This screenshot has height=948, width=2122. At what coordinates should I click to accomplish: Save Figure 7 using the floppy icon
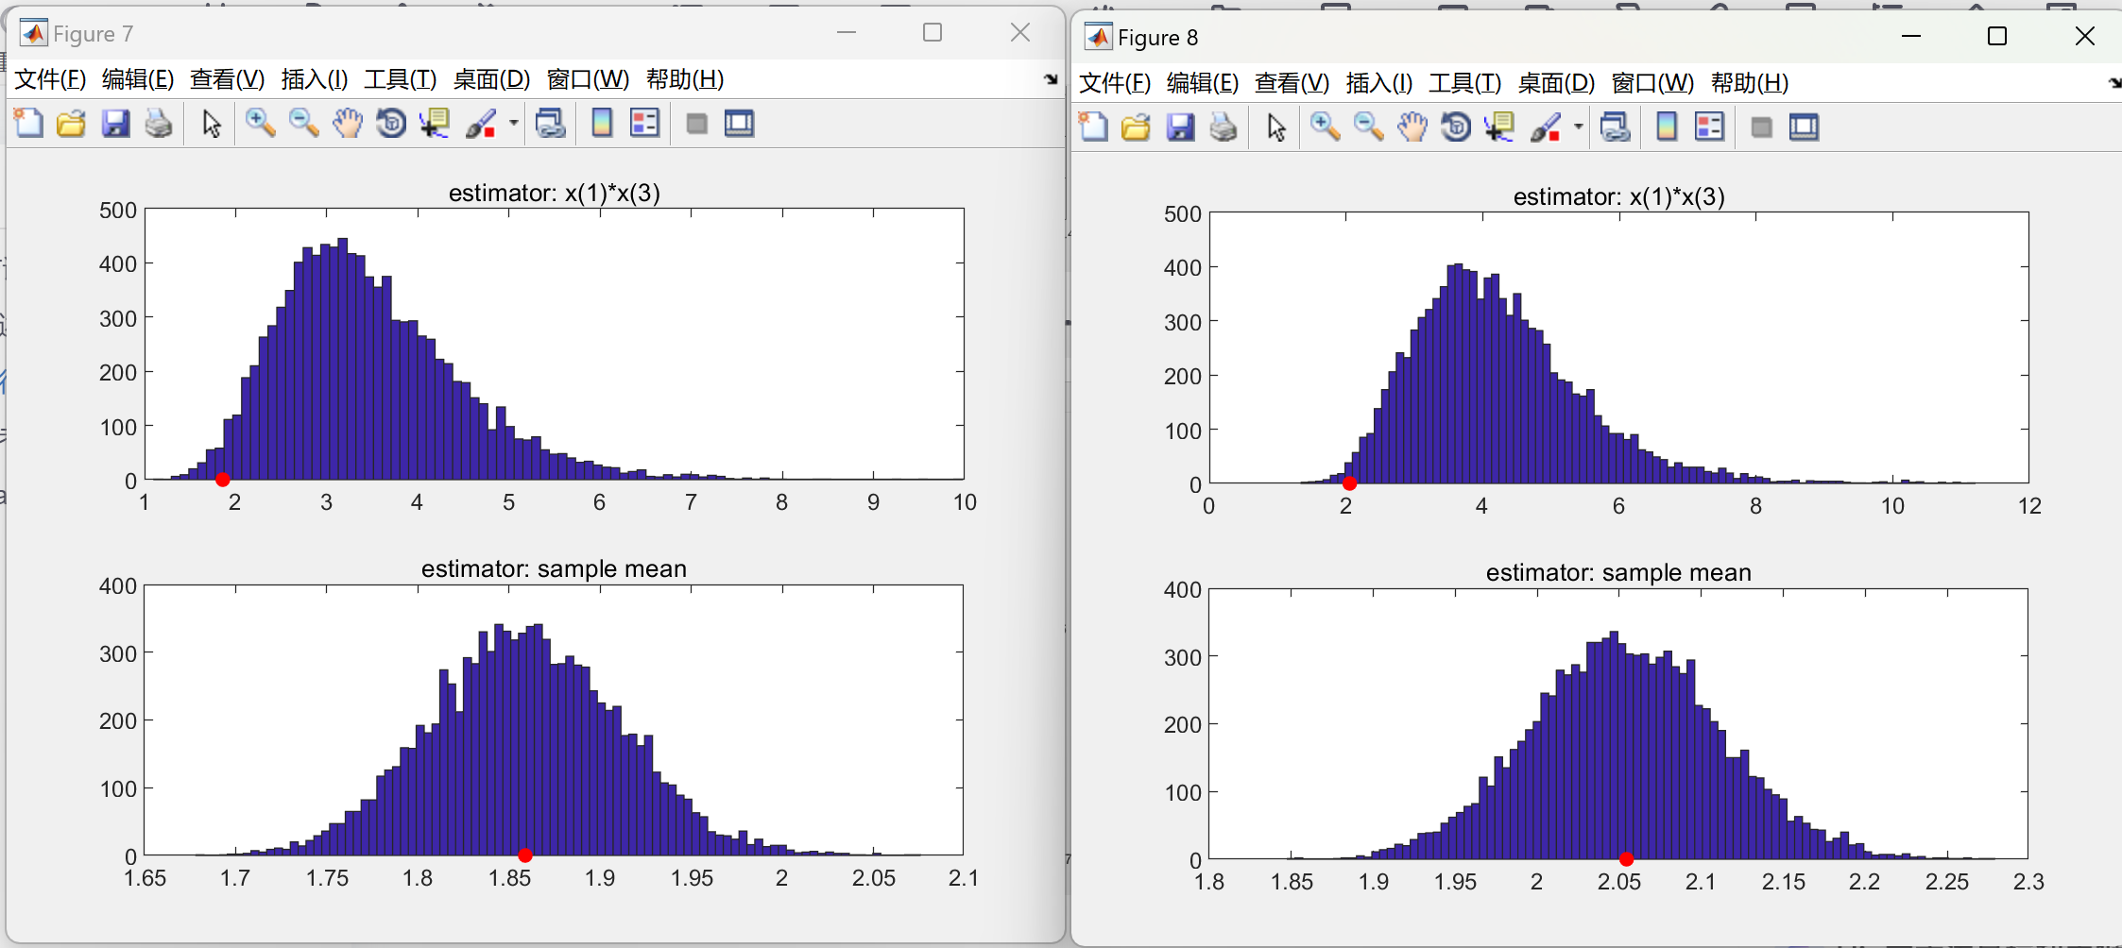pyautogui.click(x=115, y=123)
